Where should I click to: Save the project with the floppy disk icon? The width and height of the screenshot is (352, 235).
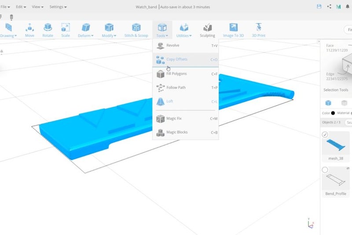(319, 7)
